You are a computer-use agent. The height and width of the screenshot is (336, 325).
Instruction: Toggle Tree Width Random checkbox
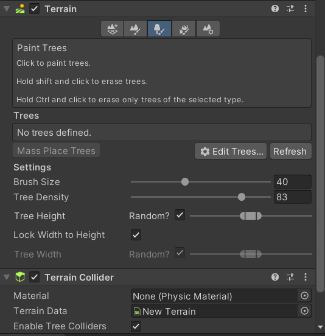(x=180, y=253)
